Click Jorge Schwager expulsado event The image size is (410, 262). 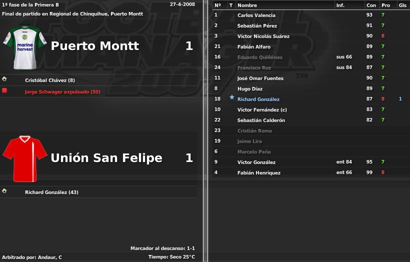pyautogui.click(x=62, y=92)
